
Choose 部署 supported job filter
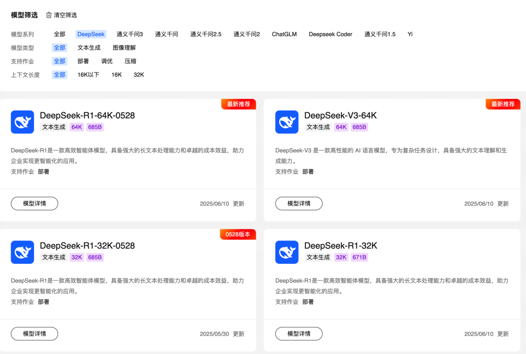(83, 61)
